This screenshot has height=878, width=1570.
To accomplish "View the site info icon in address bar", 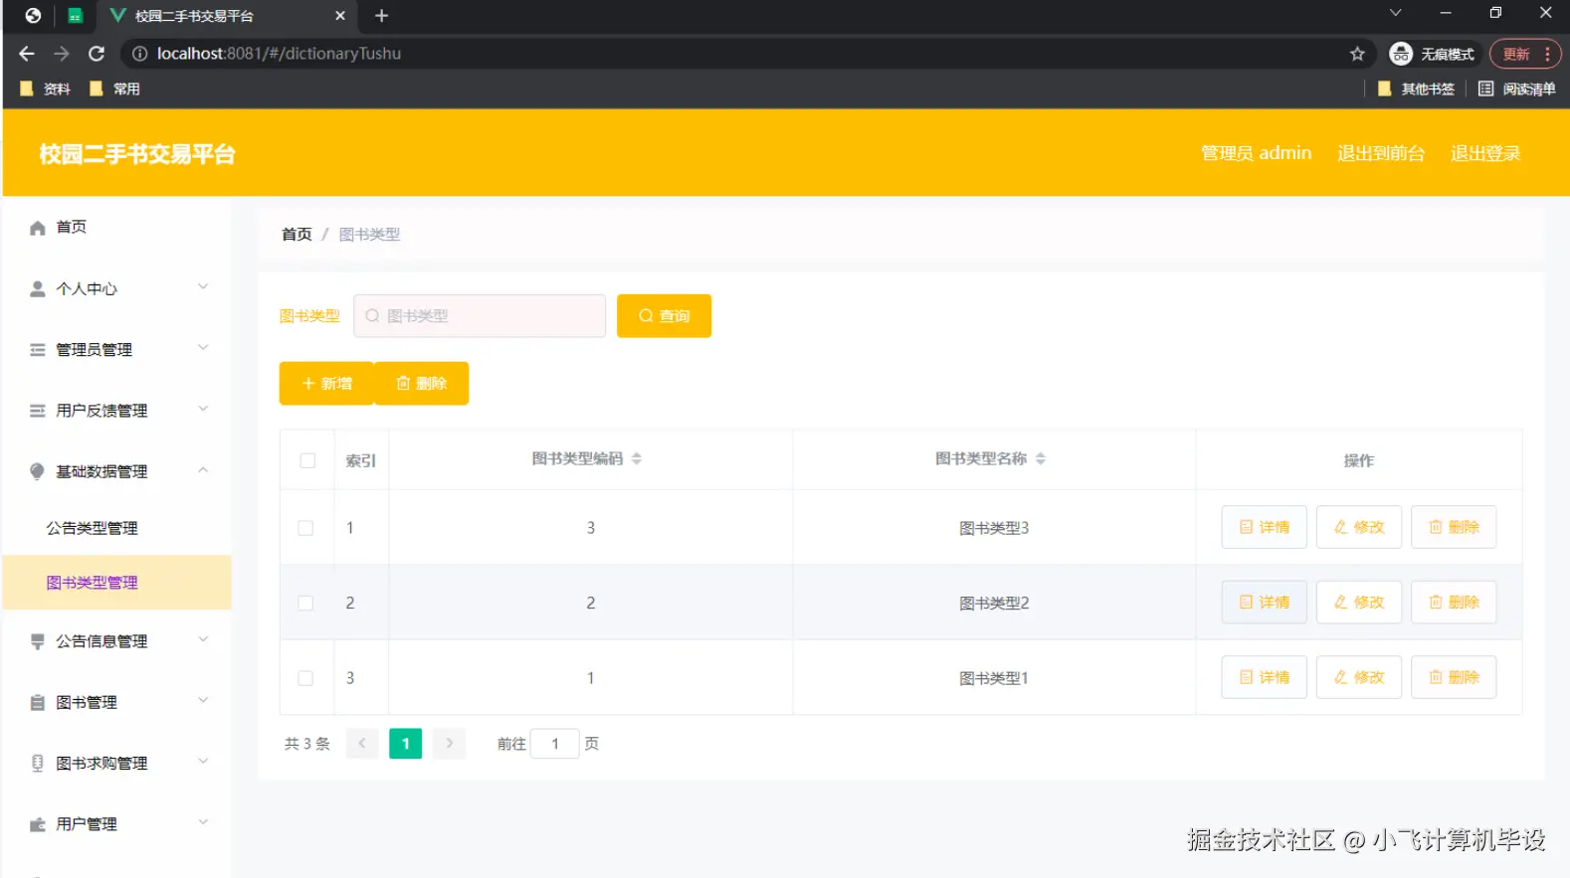I will pyautogui.click(x=140, y=54).
